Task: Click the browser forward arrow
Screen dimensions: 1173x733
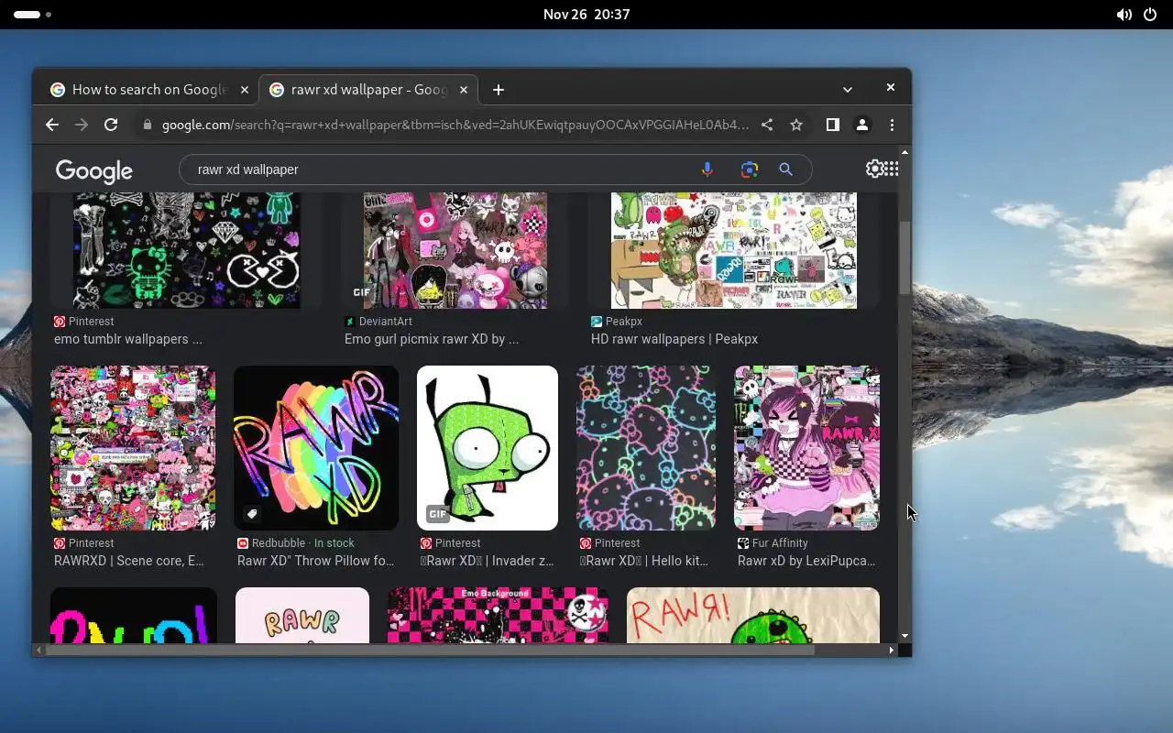Action: point(82,125)
